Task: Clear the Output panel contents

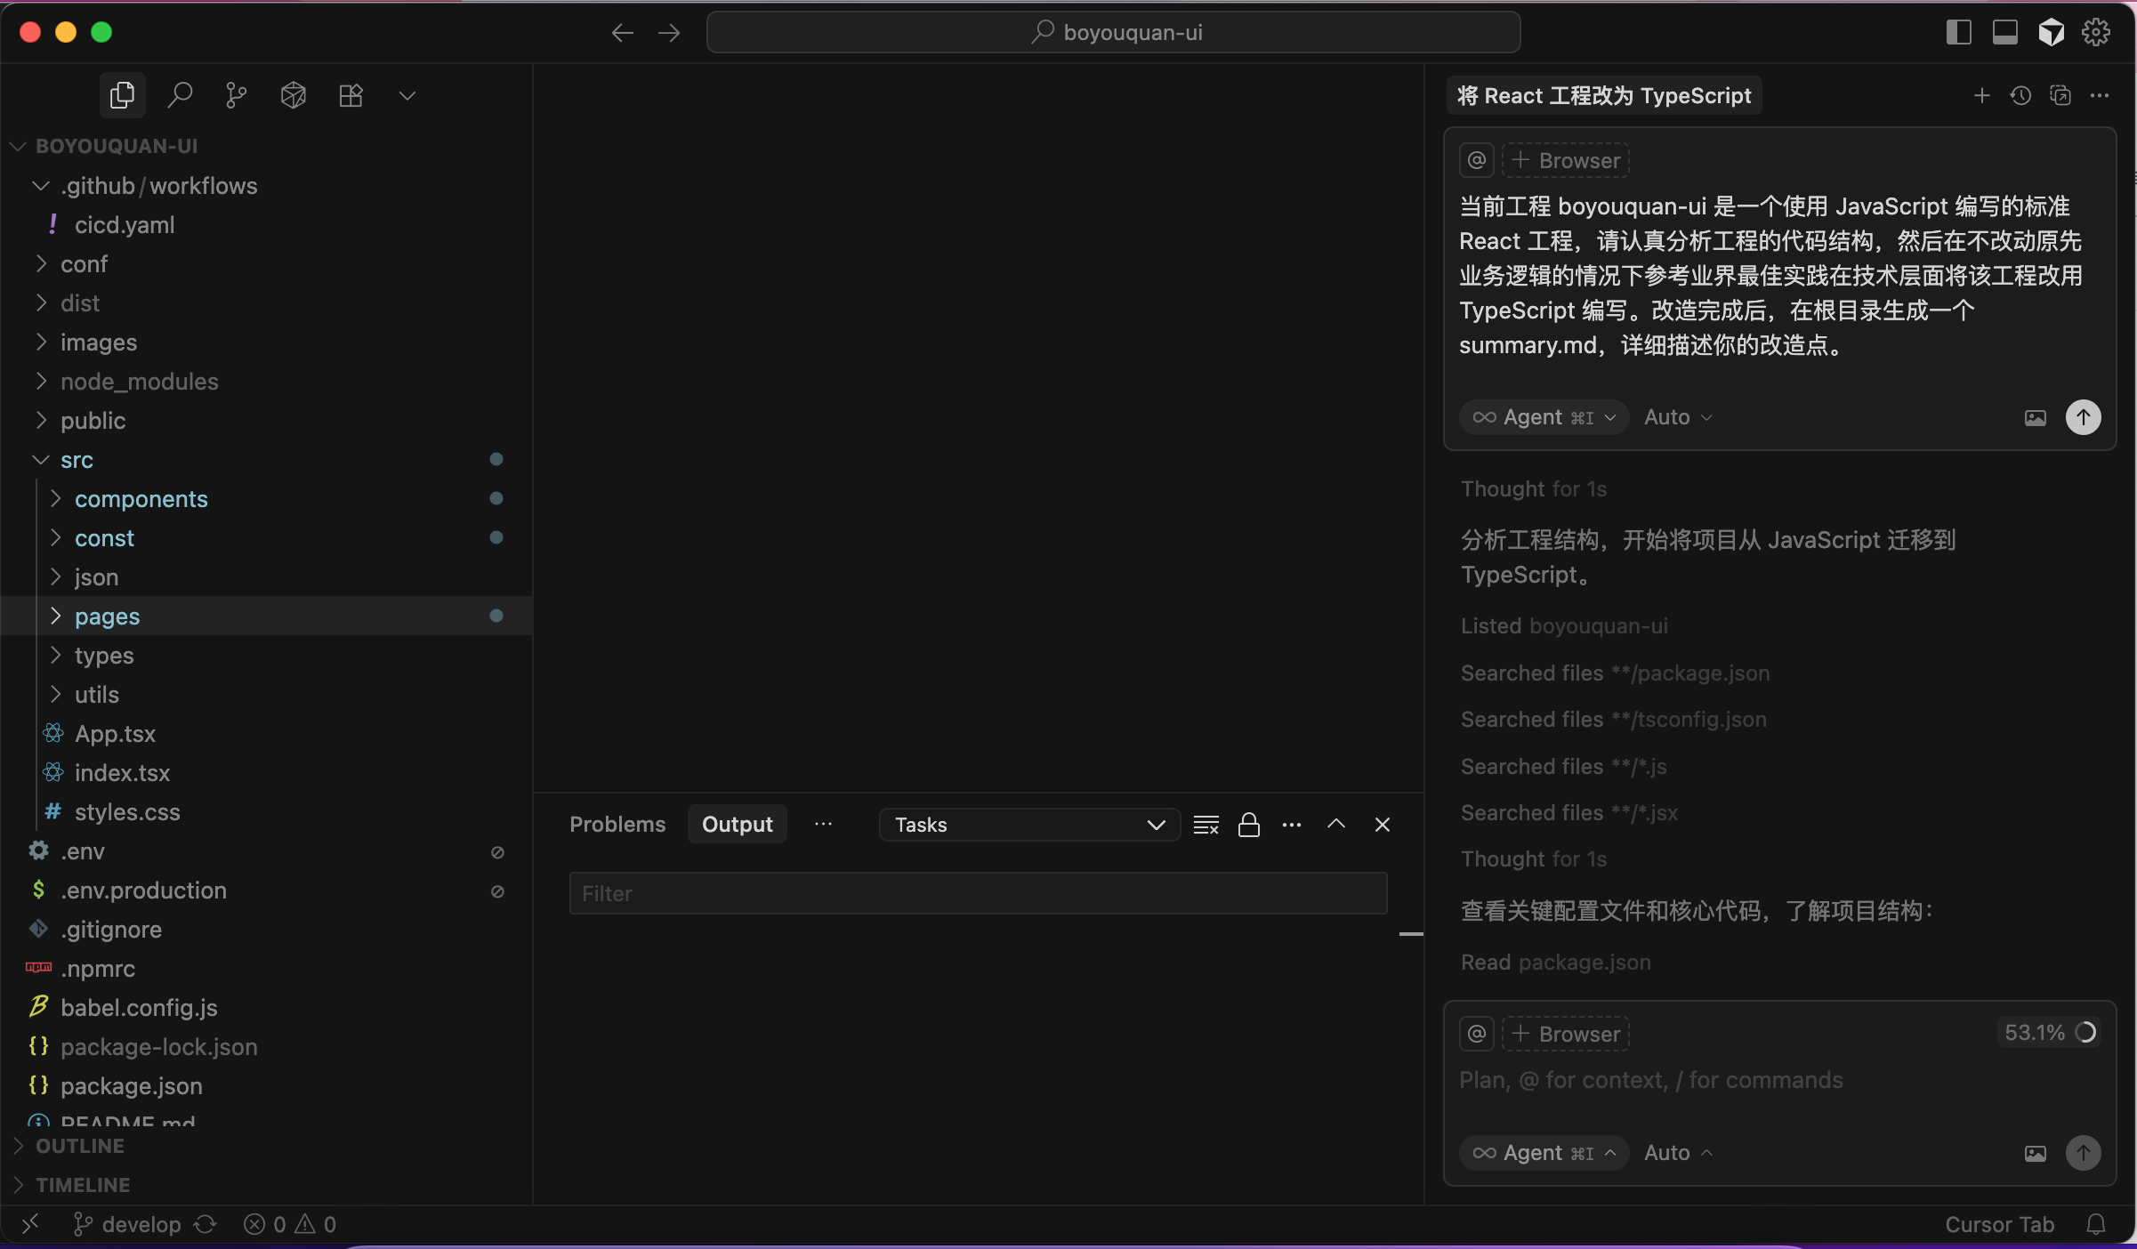Action: pyautogui.click(x=1205, y=824)
